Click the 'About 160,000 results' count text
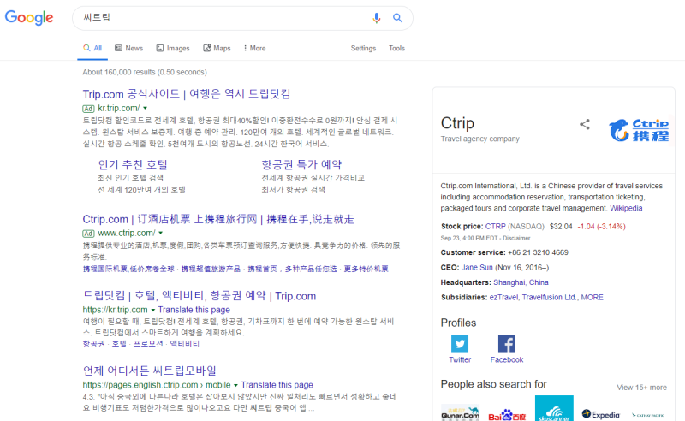Image resolution: width=685 pixels, height=421 pixels. point(145,72)
